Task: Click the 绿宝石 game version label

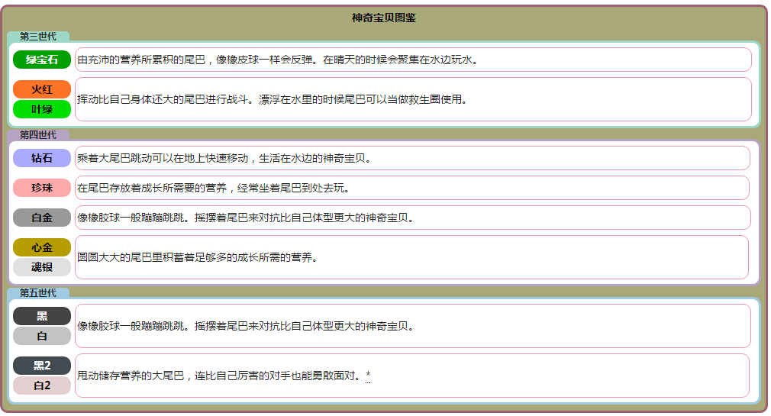Action: (x=42, y=60)
